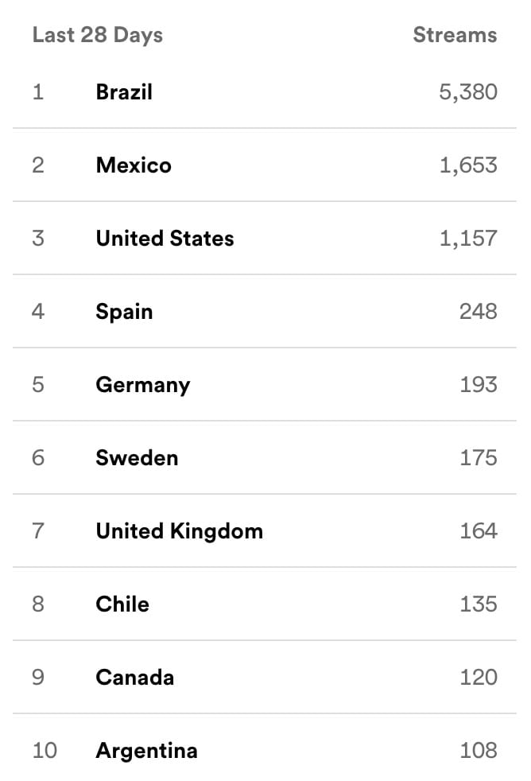Open the Argentina country entry
The height and width of the screenshot is (781, 531).
pyautogui.click(x=146, y=751)
